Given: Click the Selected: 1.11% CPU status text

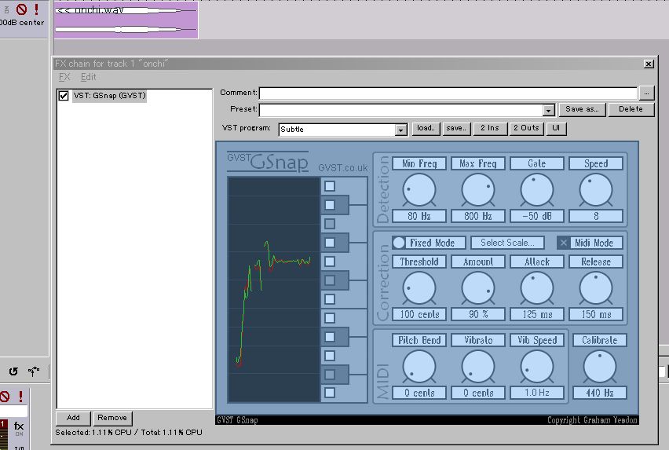Looking at the screenshot, I should [x=93, y=432].
